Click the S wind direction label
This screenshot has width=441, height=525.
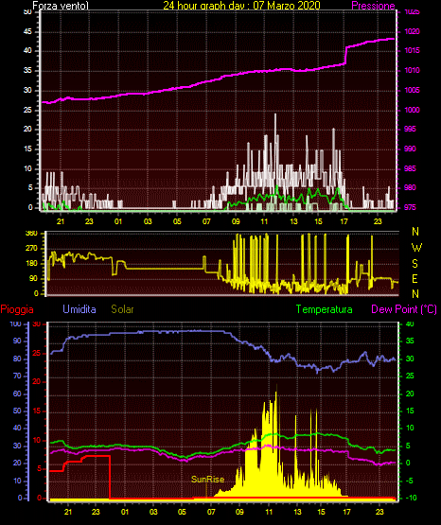pyautogui.click(x=415, y=264)
